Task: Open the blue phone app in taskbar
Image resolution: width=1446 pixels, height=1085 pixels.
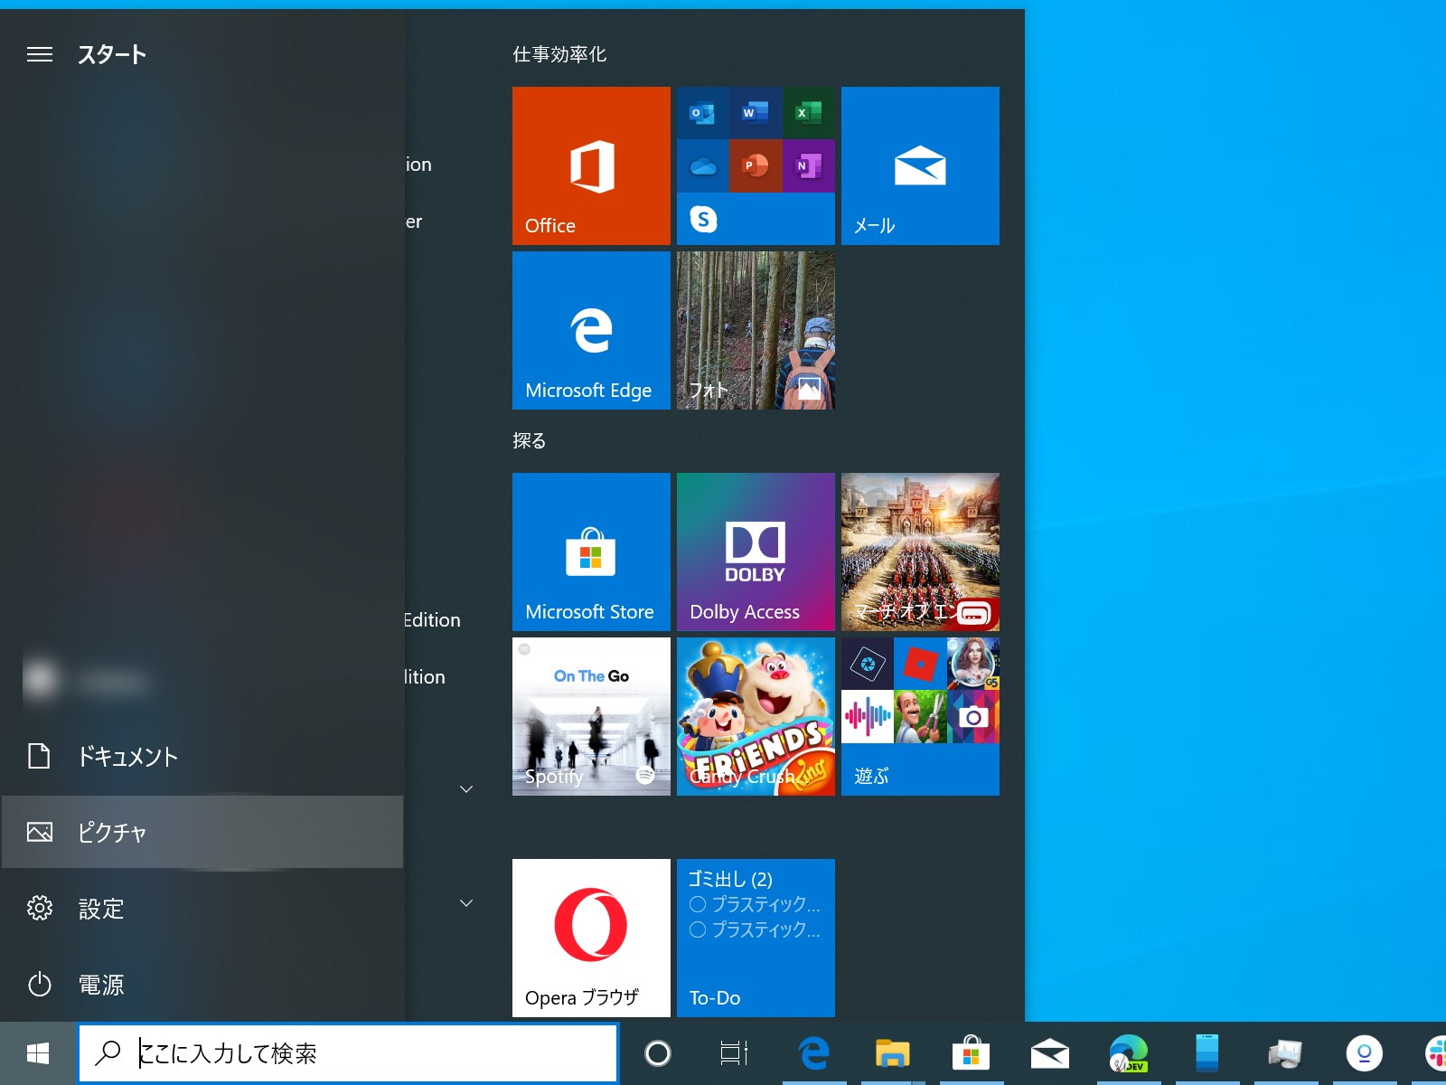Action: click(1207, 1053)
